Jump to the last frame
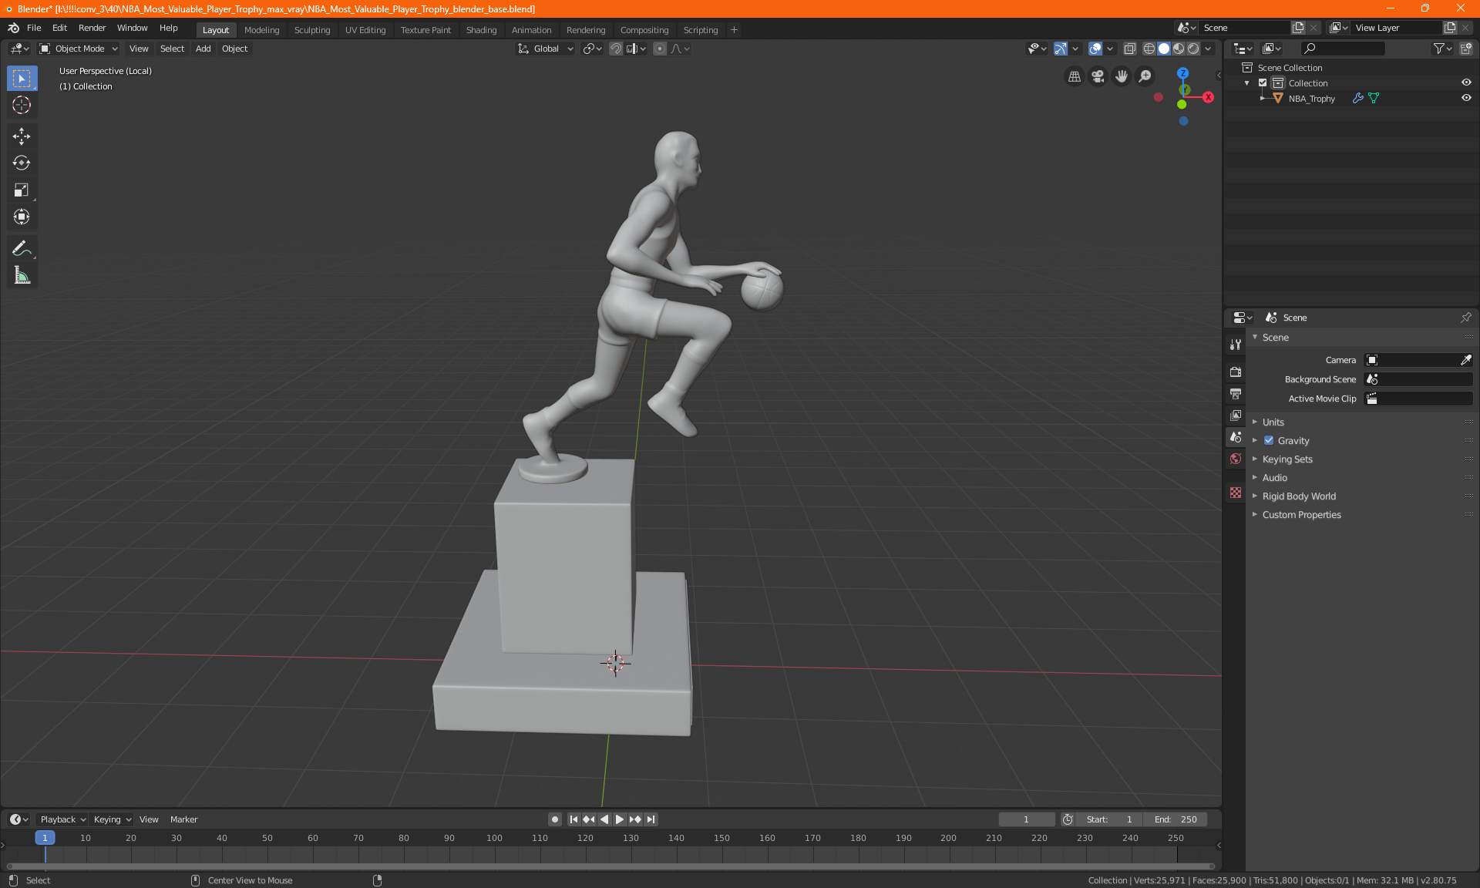The height and width of the screenshot is (888, 1480). point(651,819)
